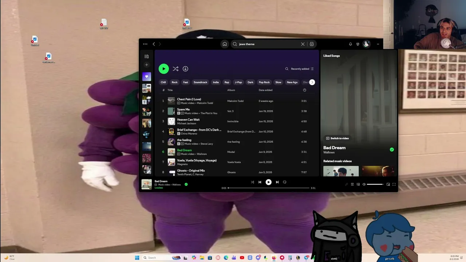Open the Windows Start menu
Viewport: 466px width, 262px height.
click(x=137, y=258)
